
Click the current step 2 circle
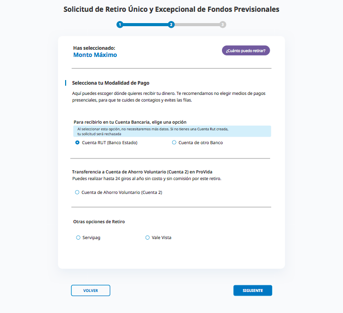tap(171, 25)
